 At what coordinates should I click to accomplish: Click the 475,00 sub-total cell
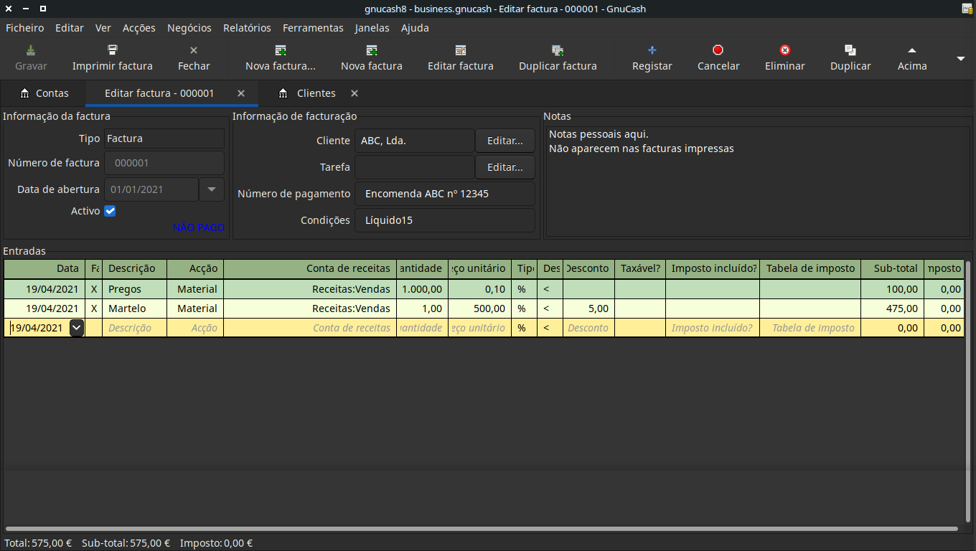892,309
